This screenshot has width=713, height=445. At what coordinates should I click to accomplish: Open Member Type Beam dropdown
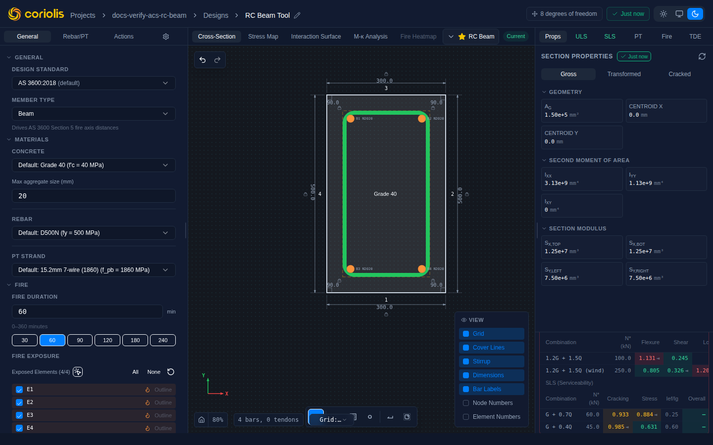94,114
